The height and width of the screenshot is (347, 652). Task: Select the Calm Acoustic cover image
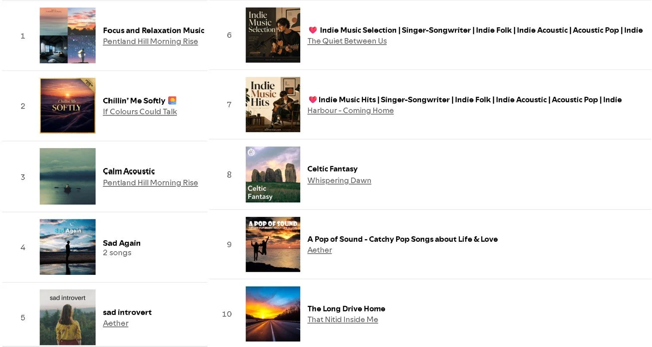coord(68,176)
